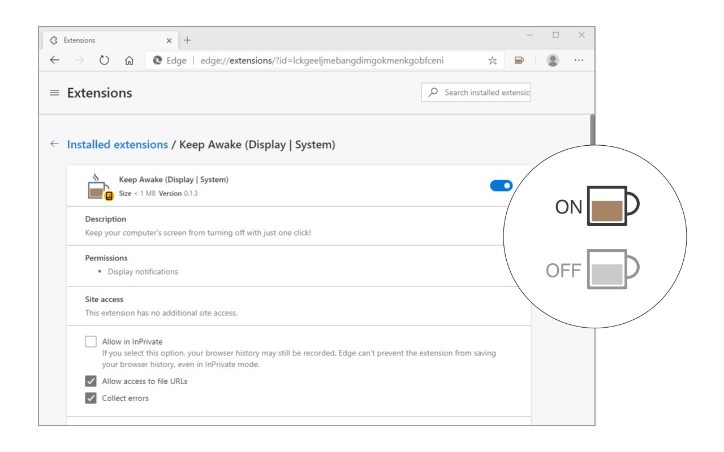Click the browser back arrow
724x452 pixels.
pos(54,60)
